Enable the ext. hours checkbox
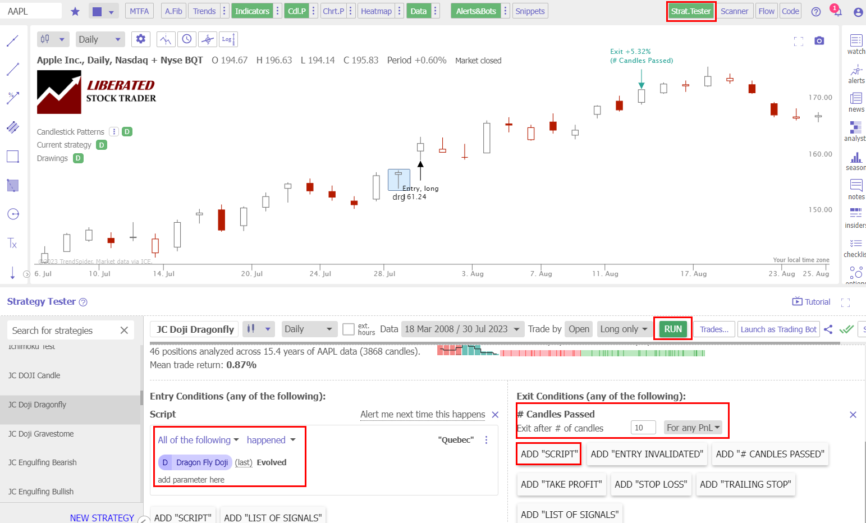Screen dimensions: 866x523 (348, 329)
